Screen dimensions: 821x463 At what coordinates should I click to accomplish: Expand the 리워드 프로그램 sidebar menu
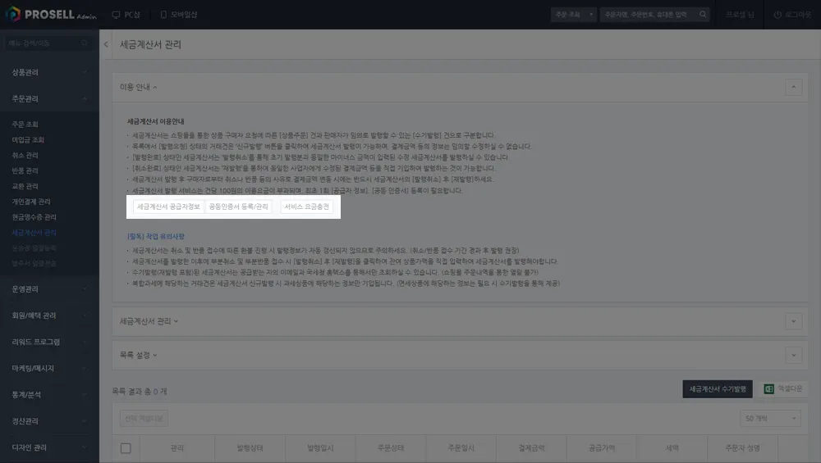pyautogui.click(x=49, y=342)
